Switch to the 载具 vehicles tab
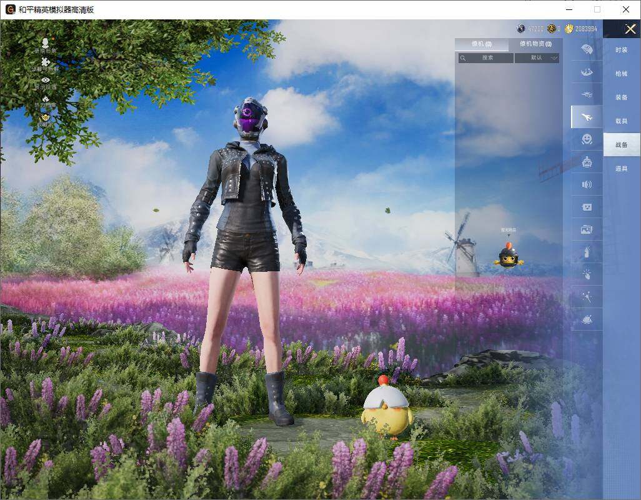Viewport: 641px width, 500px height. coord(622,121)
